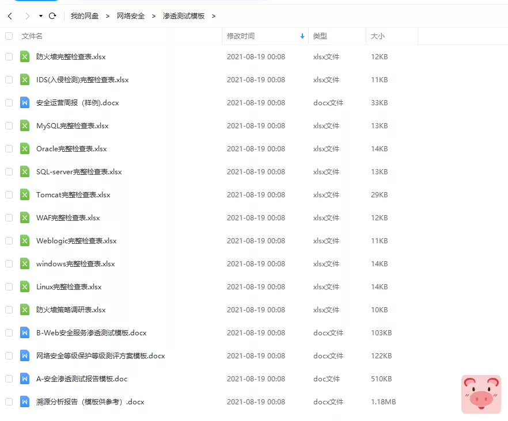Check the box beside 溯源分析报告（模板供参考）.docx
This screenshot has width=508, height=421.
(9, 401)
